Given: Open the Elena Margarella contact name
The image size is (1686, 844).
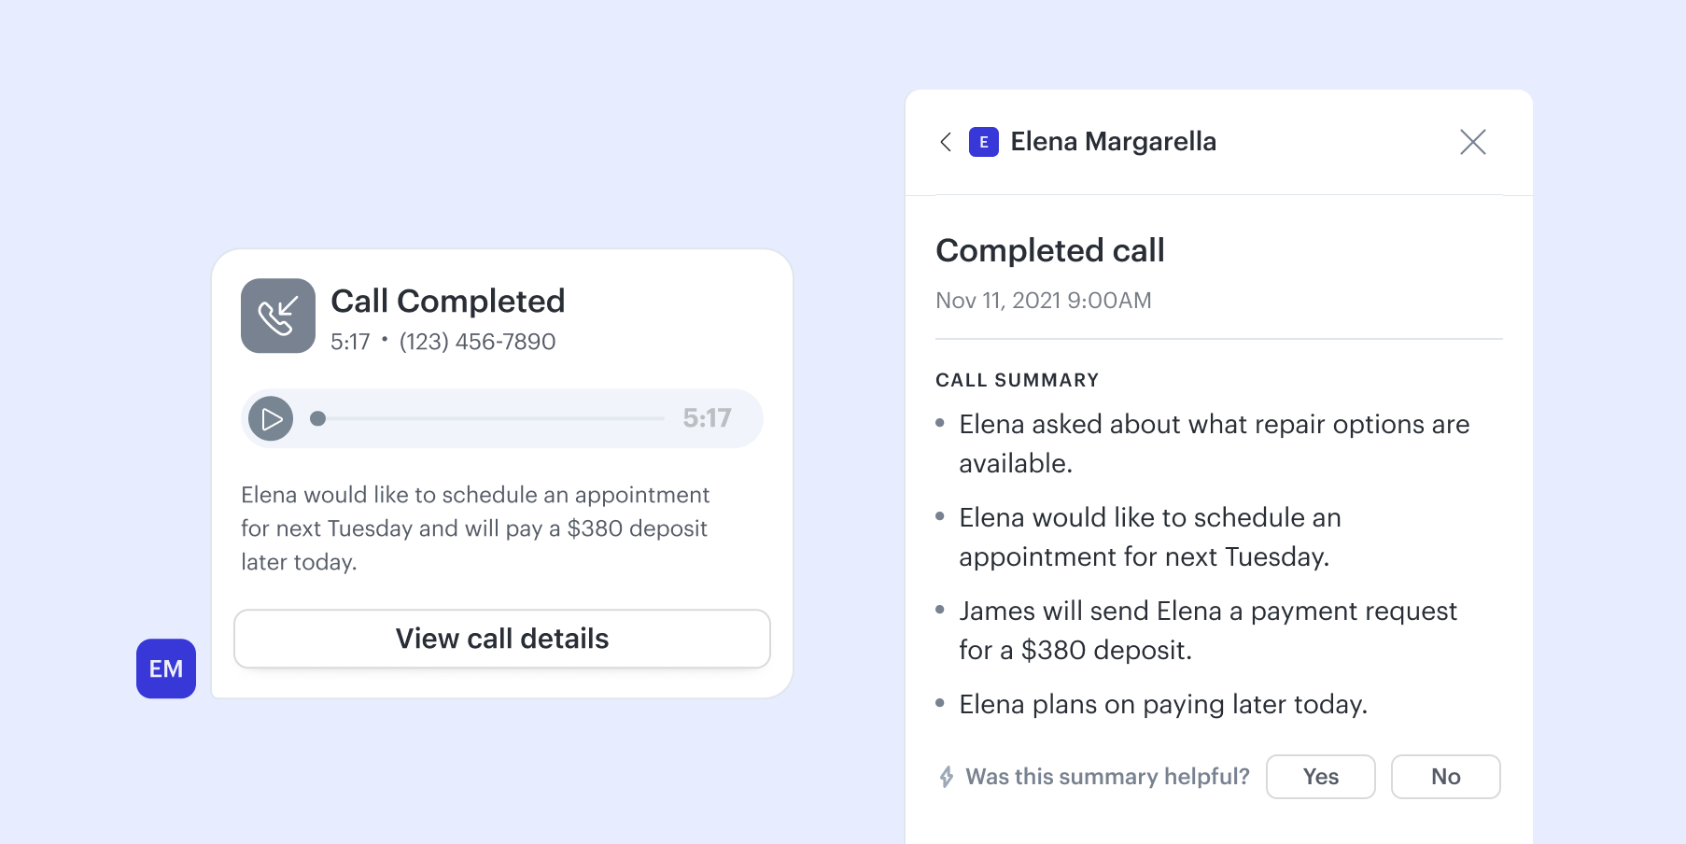Looking at the screenshot, I should (1113, 142).
